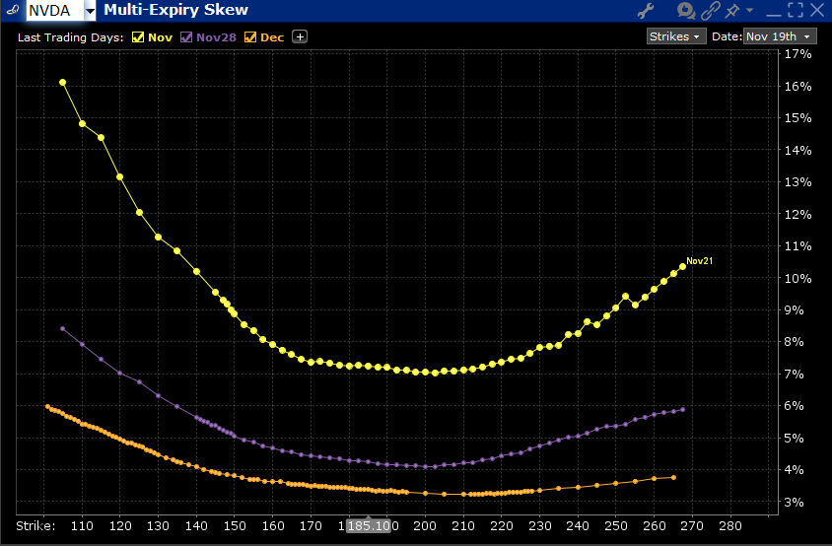
Task: Pin the window with the pushpin icon
Action: click(x=732, y=11)
